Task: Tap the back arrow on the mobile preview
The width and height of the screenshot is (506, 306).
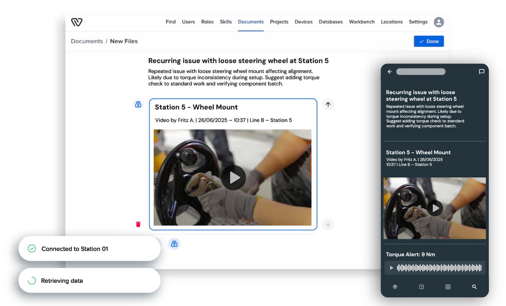Action: coord(390,72)
